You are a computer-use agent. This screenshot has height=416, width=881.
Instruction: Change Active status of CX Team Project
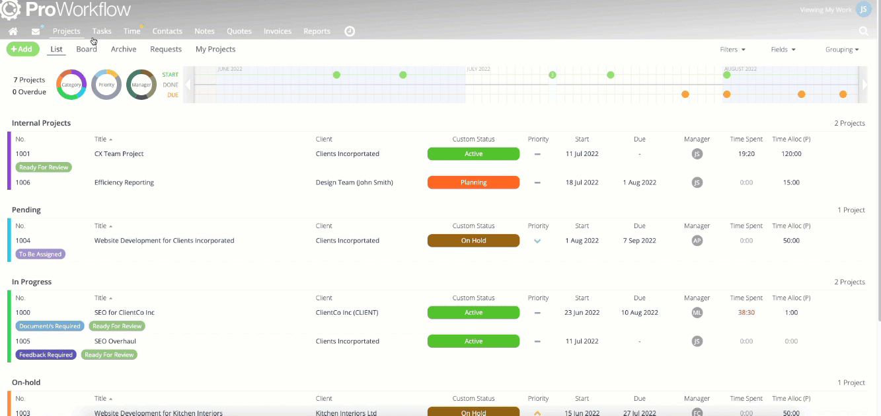(473, 154)
